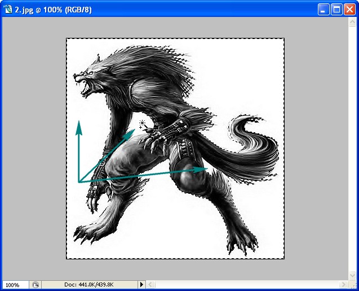Click the vertical scrollbar up arrow
Screen dimensions: 359x291
click(x=352, y=22)
